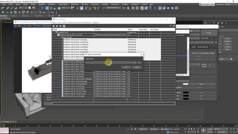Expand the Maps / Shaders tree node

(61, 37)
